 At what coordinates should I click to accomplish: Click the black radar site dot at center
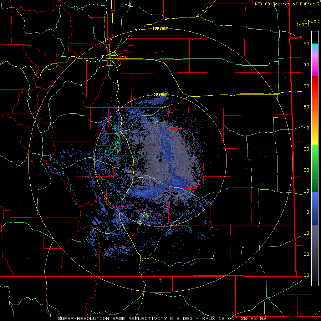click(161, 160)
